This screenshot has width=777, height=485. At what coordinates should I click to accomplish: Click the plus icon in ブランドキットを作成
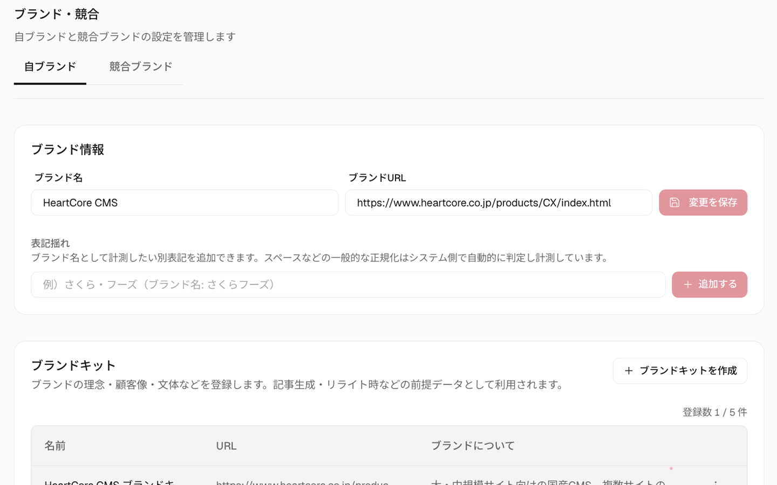tap(629, 371)
